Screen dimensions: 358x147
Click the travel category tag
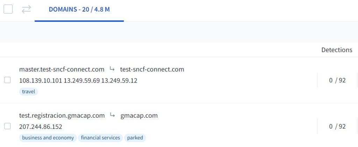coord(28,91)
